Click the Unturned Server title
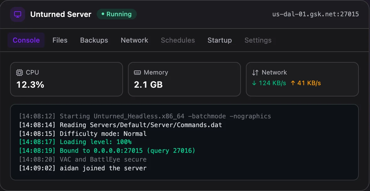The height and width of the screenshot is (191, 370). [61, 14]
